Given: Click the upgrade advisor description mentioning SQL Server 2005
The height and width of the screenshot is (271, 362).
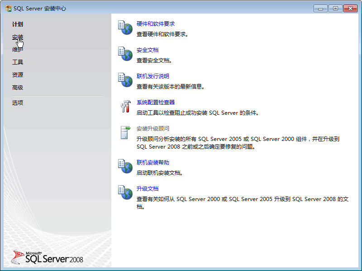Looking at the screenshot, I should 238,143.
